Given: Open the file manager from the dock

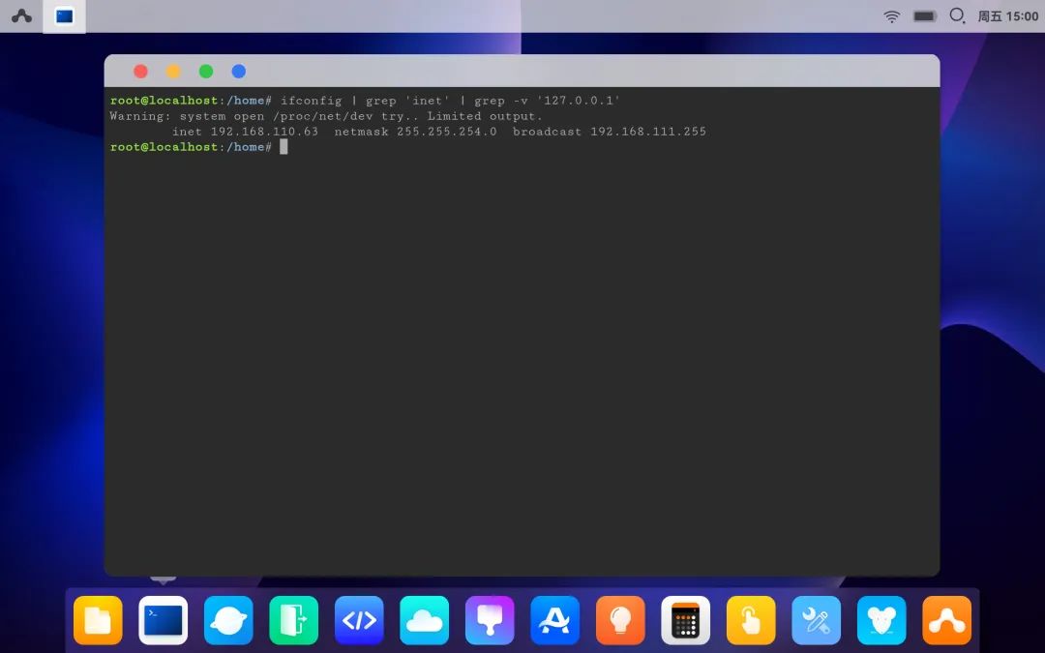Looking at the screenshot, I should tap(97, 621).
